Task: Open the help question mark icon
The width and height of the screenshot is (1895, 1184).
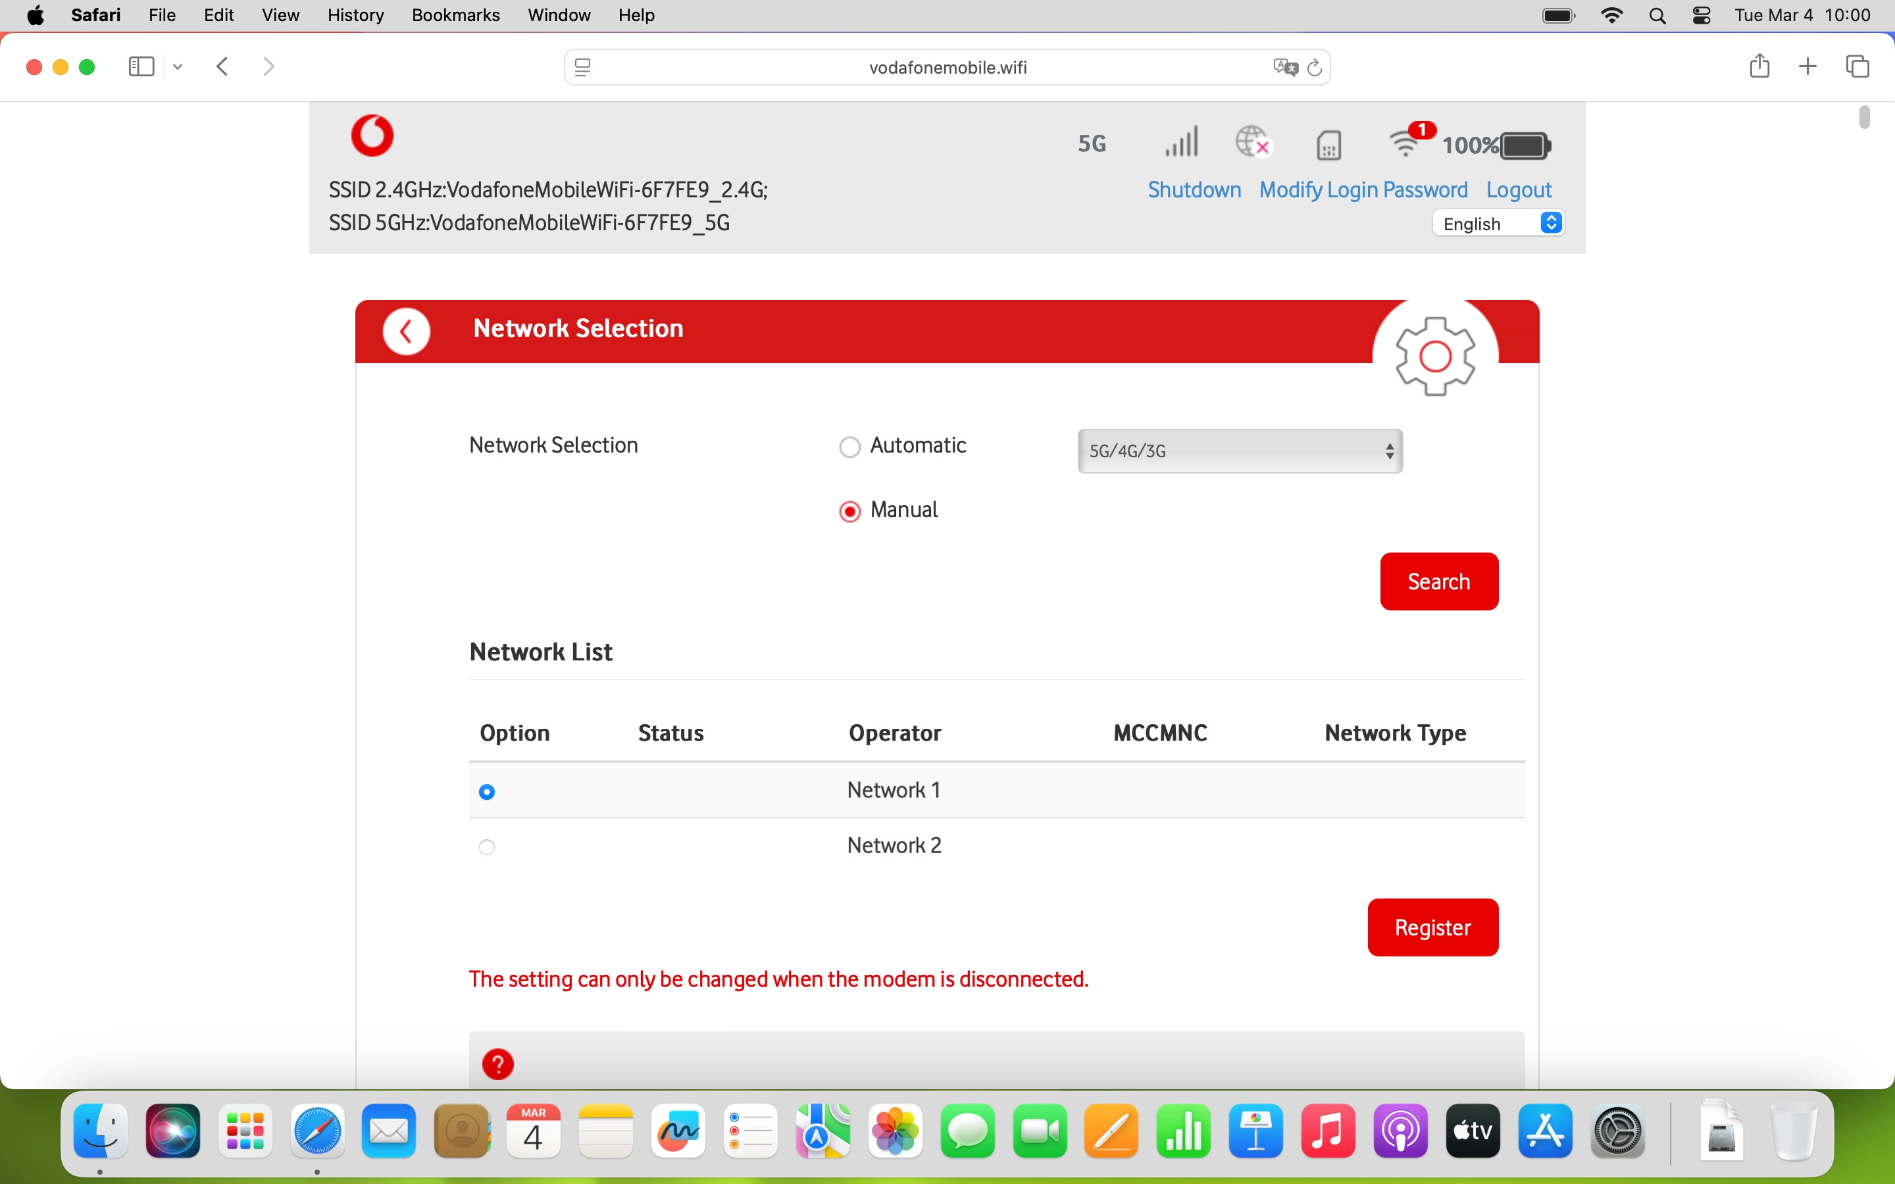Action: pyautogui.click(x=499, y=1064)
